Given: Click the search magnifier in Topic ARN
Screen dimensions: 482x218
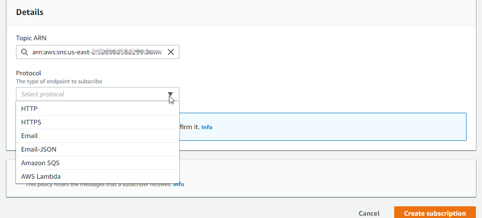Looking at the screenshot, I should (x=24, y=52).
